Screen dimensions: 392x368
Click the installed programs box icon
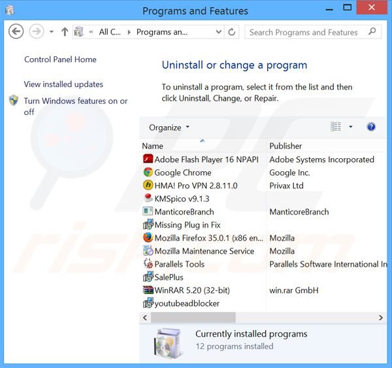tap(167, 343)
